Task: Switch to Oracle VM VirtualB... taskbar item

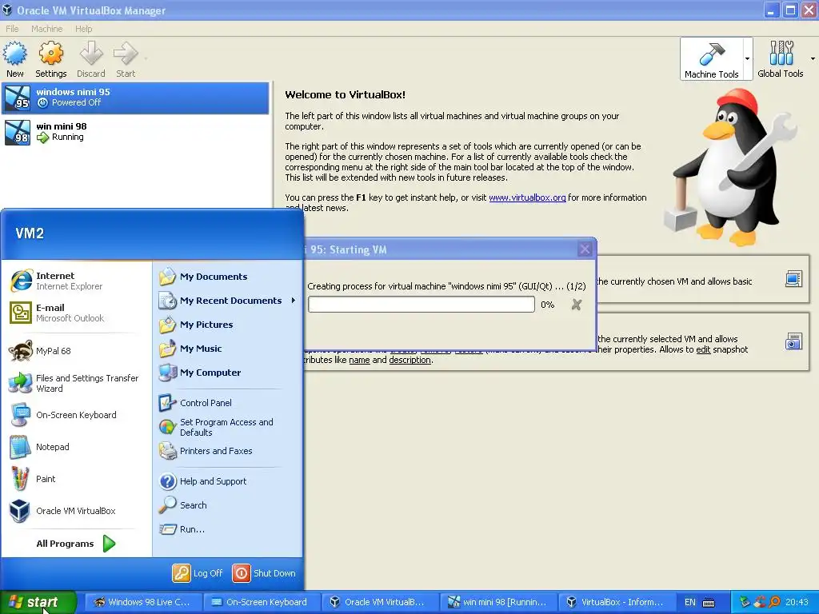Action: click(378, 602)
